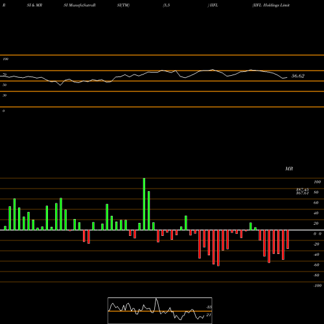Click the 35 label in mini chart
The width and height of the screenshot is (324, 324).
click(x=209, y=307)
